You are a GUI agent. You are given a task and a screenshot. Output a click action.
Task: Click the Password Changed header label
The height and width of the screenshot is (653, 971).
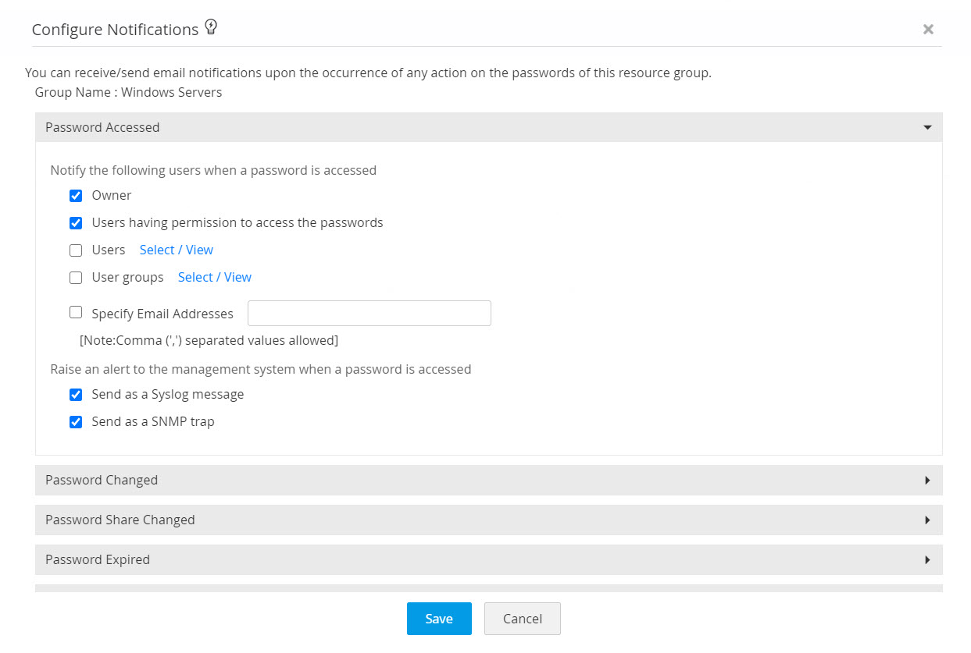(x=102, y=481)
